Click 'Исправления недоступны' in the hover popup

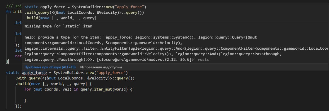pyautogui.click(x=101, y=67)
